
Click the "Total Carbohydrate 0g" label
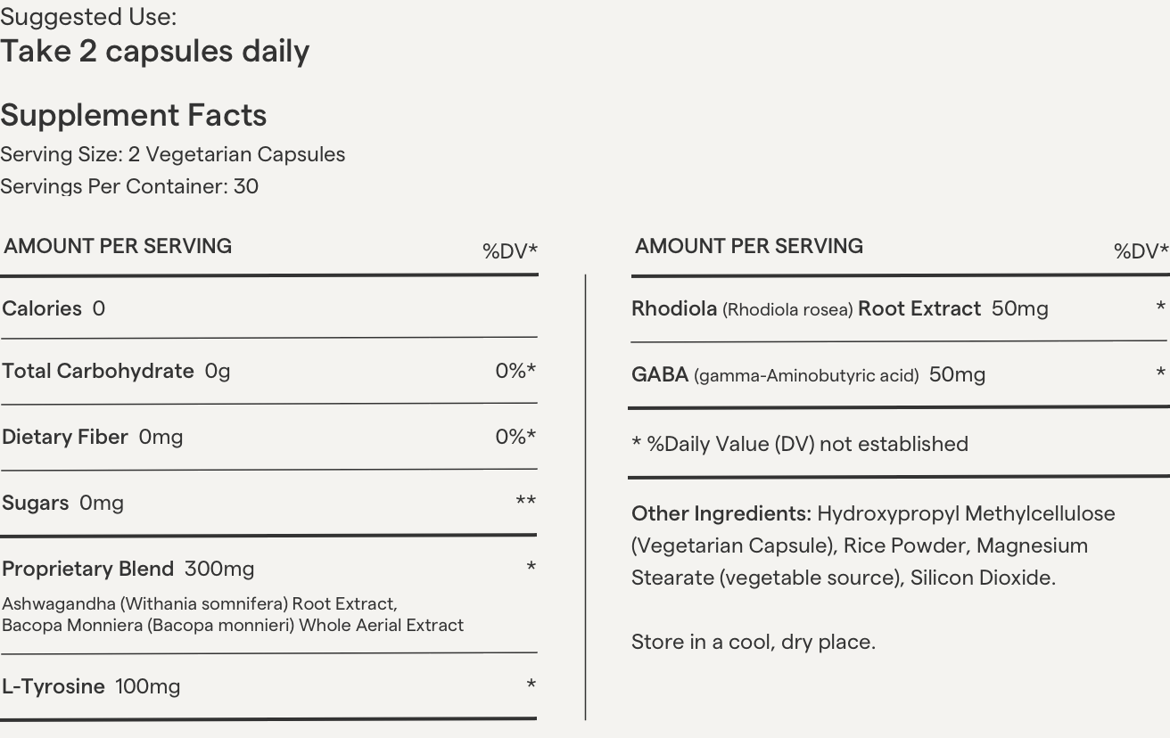tap(116, 371)
